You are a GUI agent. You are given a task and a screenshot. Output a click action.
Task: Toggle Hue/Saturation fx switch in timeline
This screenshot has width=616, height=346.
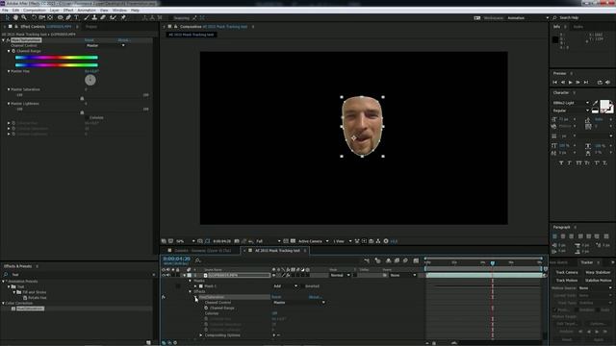[x=164, y=297]
